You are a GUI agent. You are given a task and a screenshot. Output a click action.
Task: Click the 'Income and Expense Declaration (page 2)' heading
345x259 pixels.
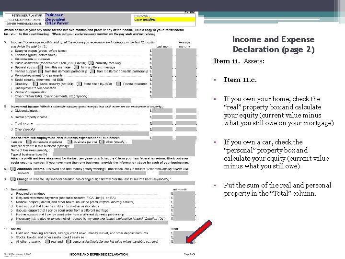click(x=274, y=44)
